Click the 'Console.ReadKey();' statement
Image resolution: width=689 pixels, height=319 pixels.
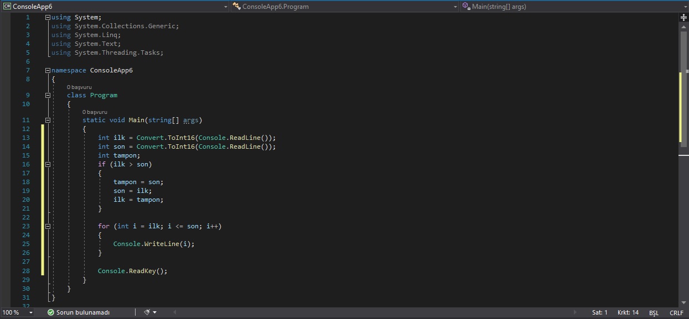132,271
